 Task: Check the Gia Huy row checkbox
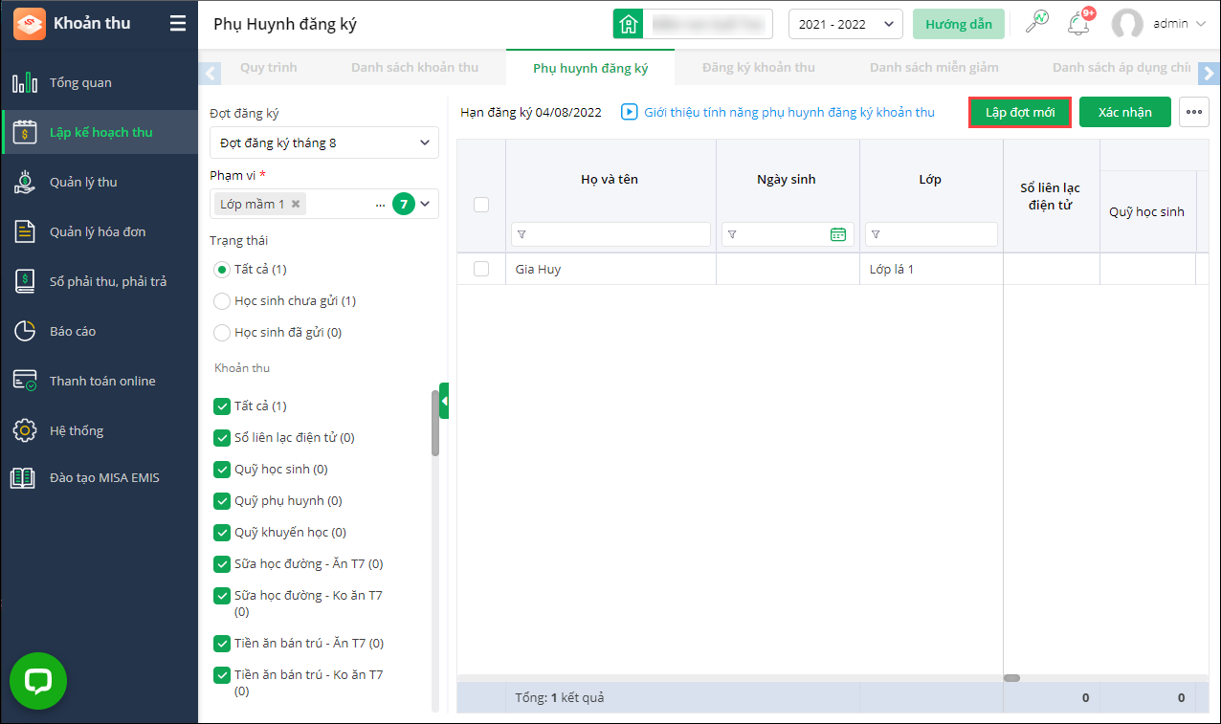pyautogui.click(x=481, y=270)
